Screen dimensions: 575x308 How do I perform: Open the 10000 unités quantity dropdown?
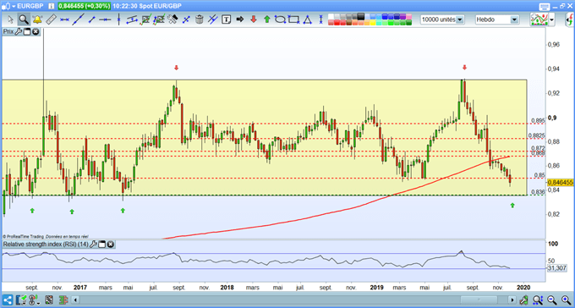click(460, 19)
